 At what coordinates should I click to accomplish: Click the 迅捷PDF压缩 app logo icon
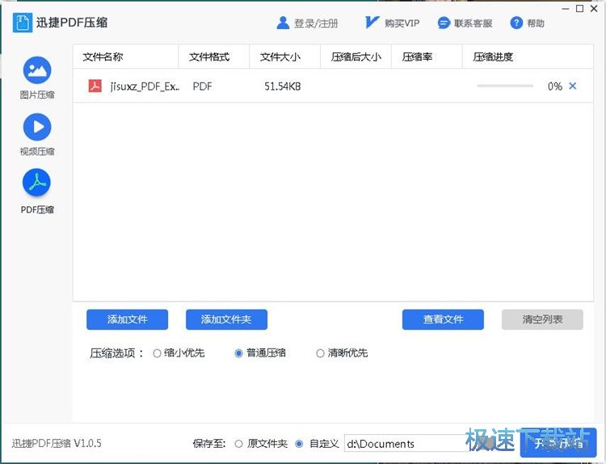(22, 23)
